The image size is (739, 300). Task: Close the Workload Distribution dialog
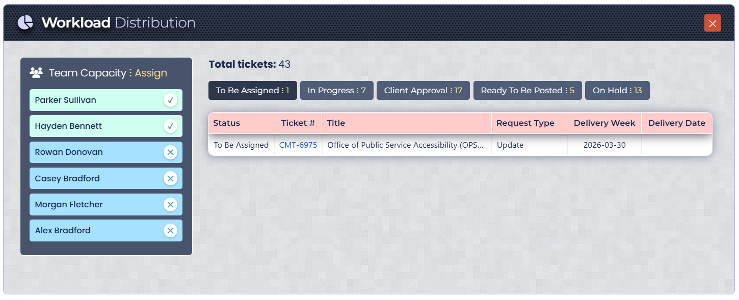(712, 23)
